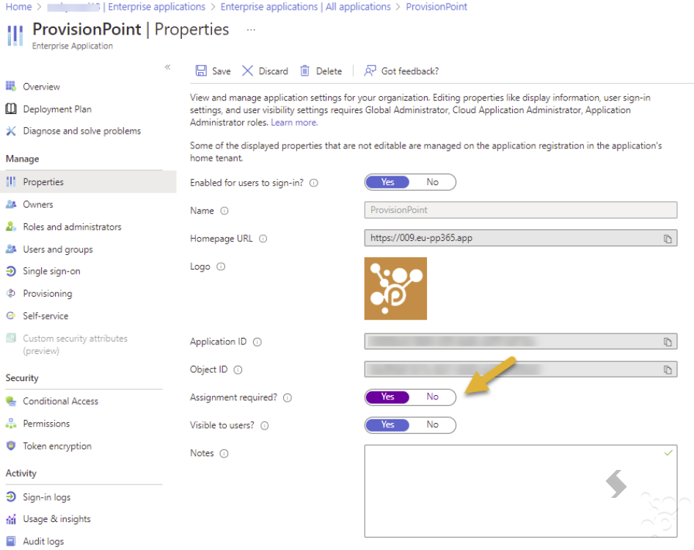Click the ProvisionPoint breadcrumb link
This screenshot has height=550, width=694.
[x=437, y=7]
